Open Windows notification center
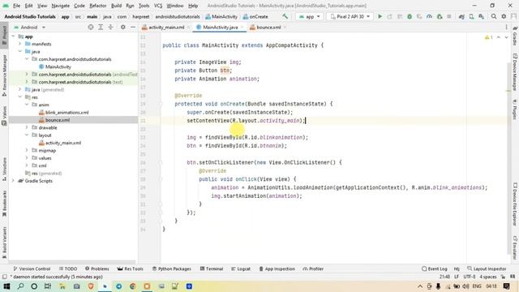Viewport: 519px width, 292px height. click(506, 286)
